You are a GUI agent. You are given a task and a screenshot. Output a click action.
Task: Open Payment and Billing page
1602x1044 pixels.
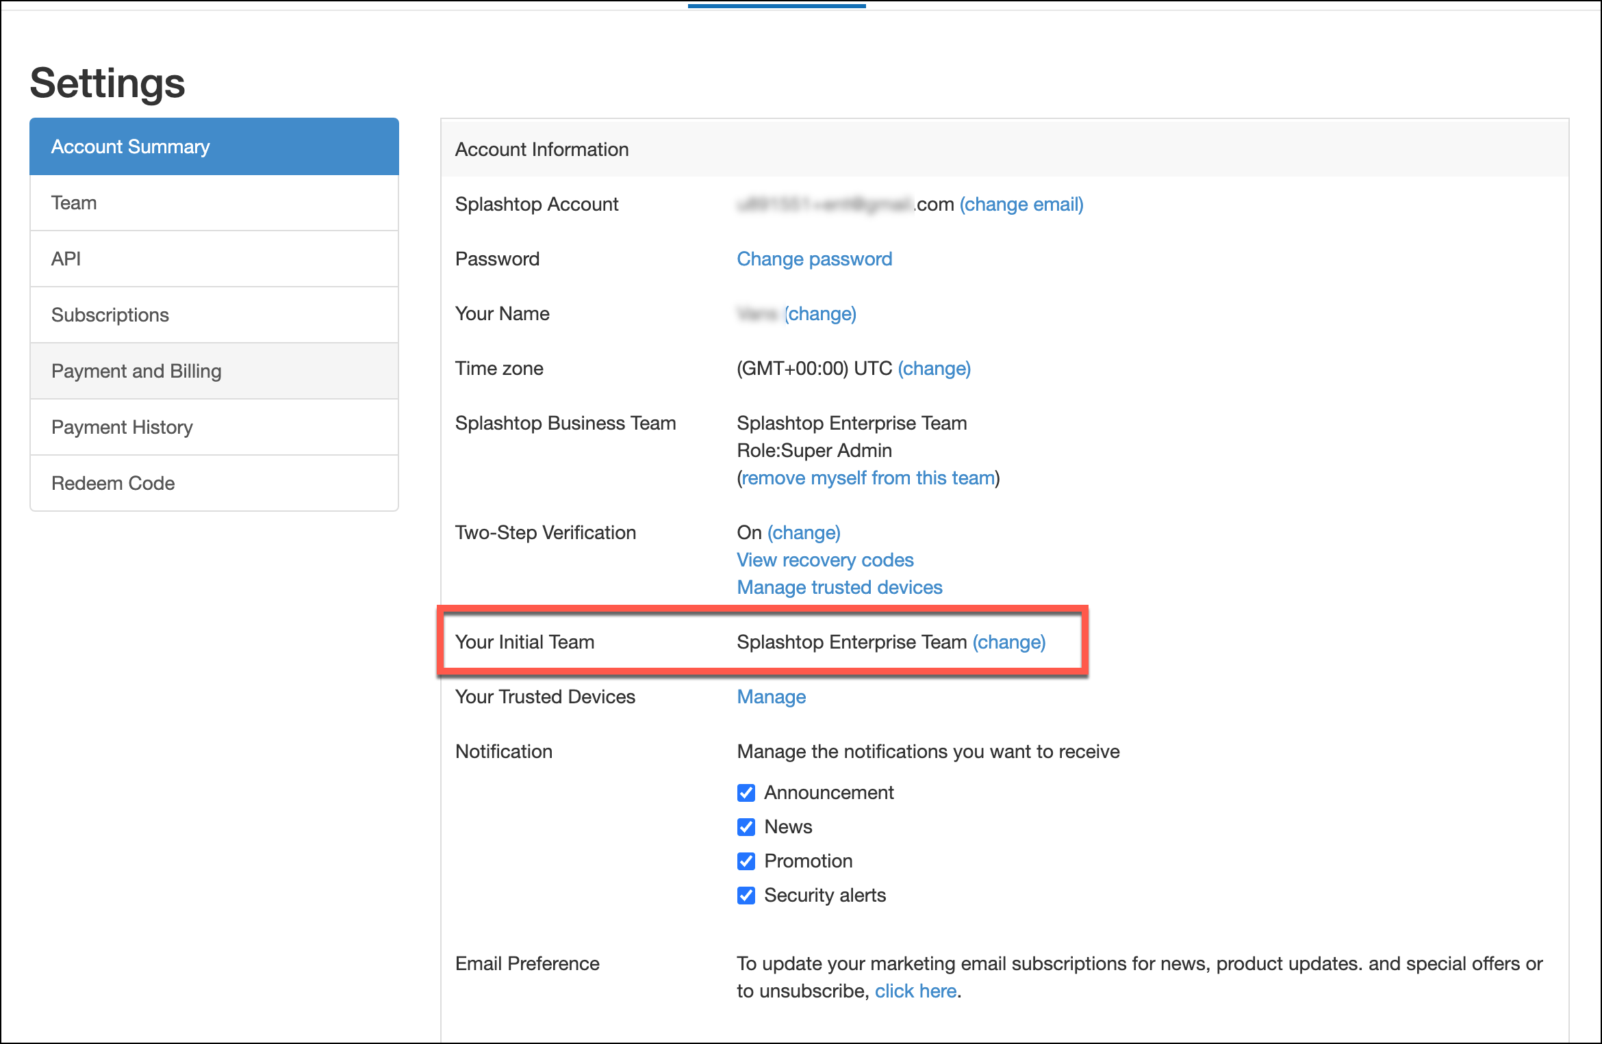point(136,371)
